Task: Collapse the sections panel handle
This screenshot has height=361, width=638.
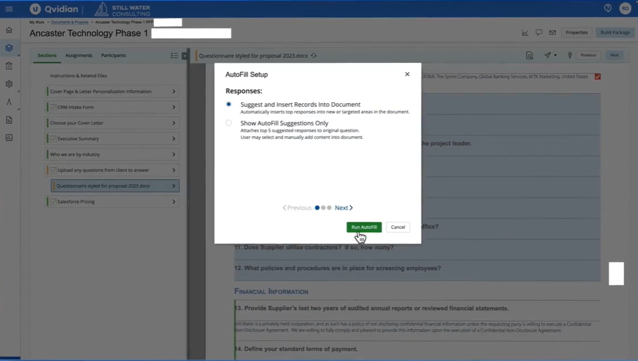Action: [x=184, y=56]
